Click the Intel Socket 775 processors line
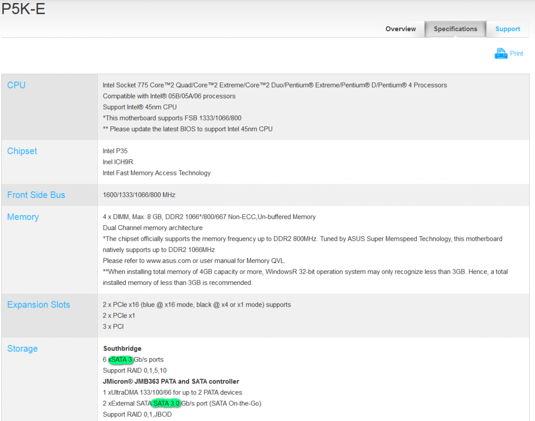The image size is (535, 421). [275, 85]
